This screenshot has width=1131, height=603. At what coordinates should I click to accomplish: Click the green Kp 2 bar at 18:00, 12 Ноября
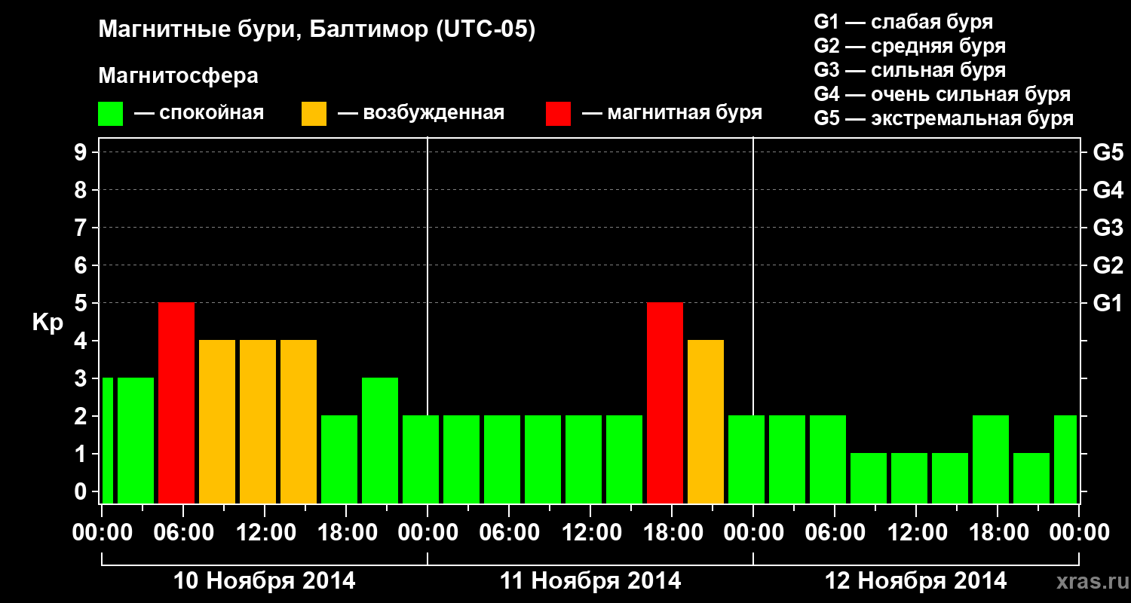click(x=991, y=459)
